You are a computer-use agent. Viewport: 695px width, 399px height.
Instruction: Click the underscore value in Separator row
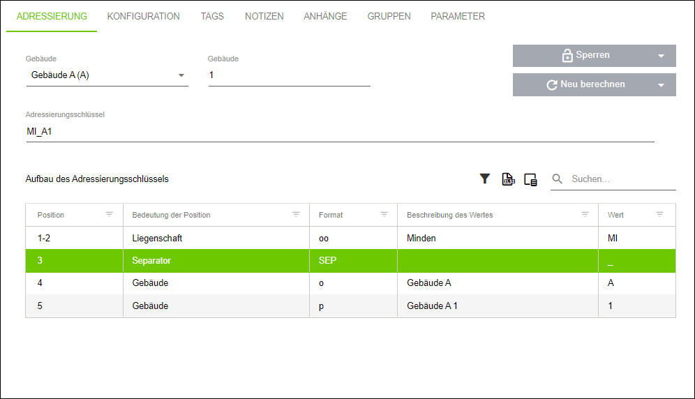pyautogui.click(x=637, y=261)
